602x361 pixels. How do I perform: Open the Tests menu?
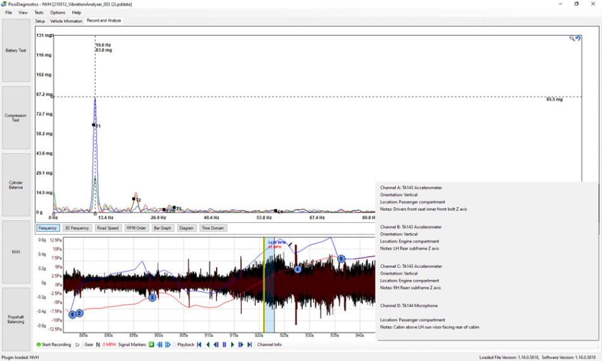pos(39,13)
